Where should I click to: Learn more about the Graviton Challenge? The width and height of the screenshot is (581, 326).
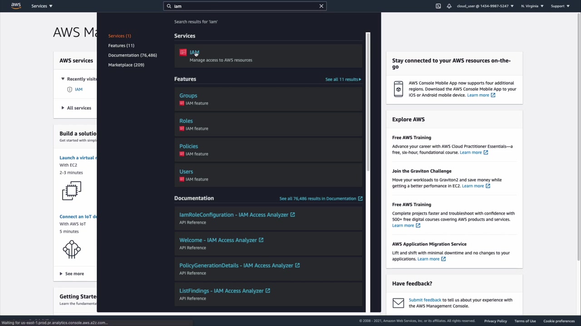point(476,186)
